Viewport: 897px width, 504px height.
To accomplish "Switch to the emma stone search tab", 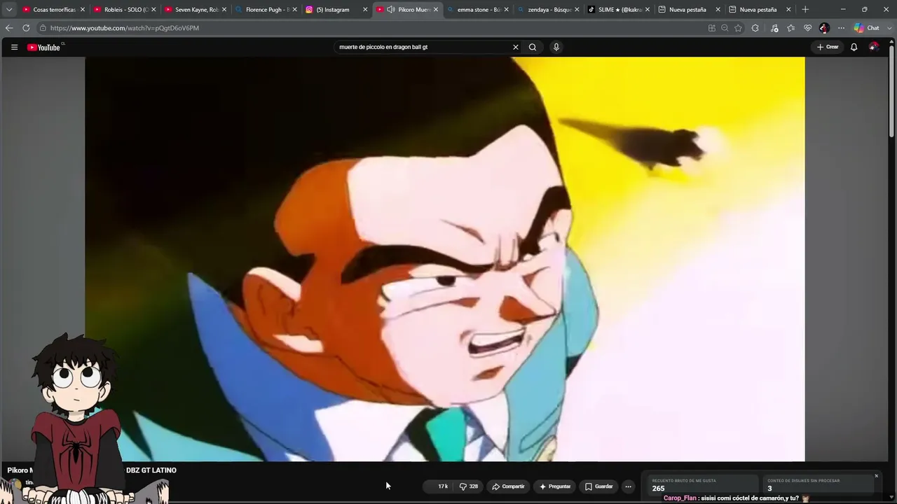I will [x=477, y=10].
